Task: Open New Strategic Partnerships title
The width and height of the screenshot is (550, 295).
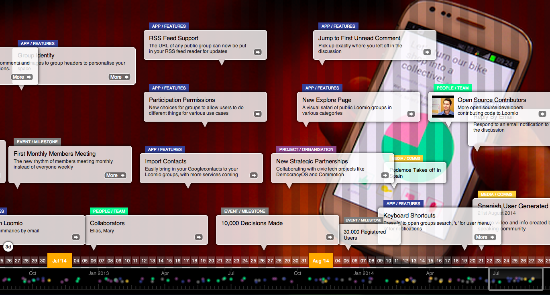Action: point(312,161)
